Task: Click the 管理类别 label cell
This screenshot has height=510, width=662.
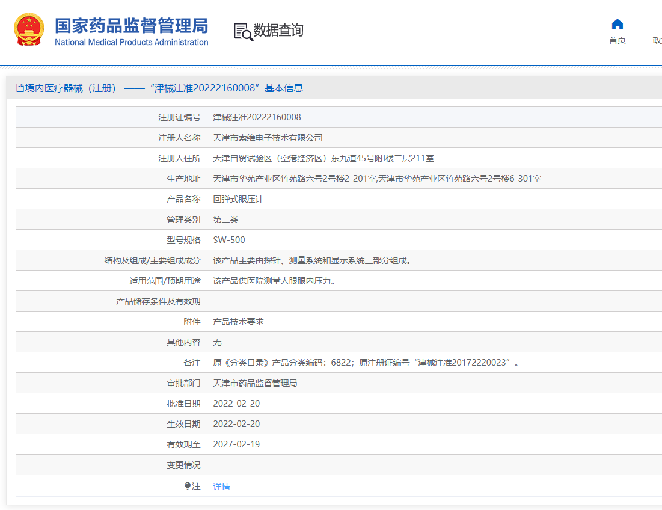Action: click(111, 220)
